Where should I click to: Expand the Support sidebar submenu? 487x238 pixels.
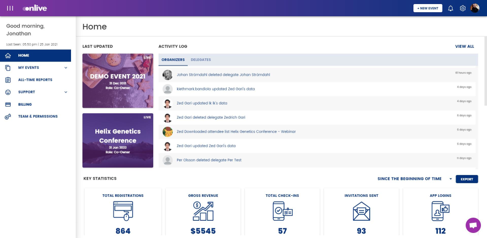click(65, 92)
